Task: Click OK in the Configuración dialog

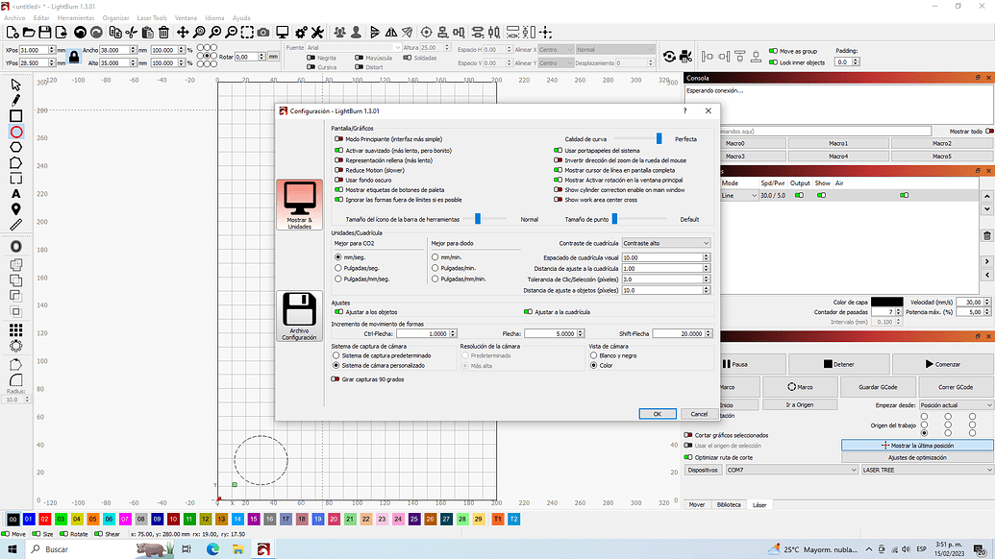Action: click(657, 414)
